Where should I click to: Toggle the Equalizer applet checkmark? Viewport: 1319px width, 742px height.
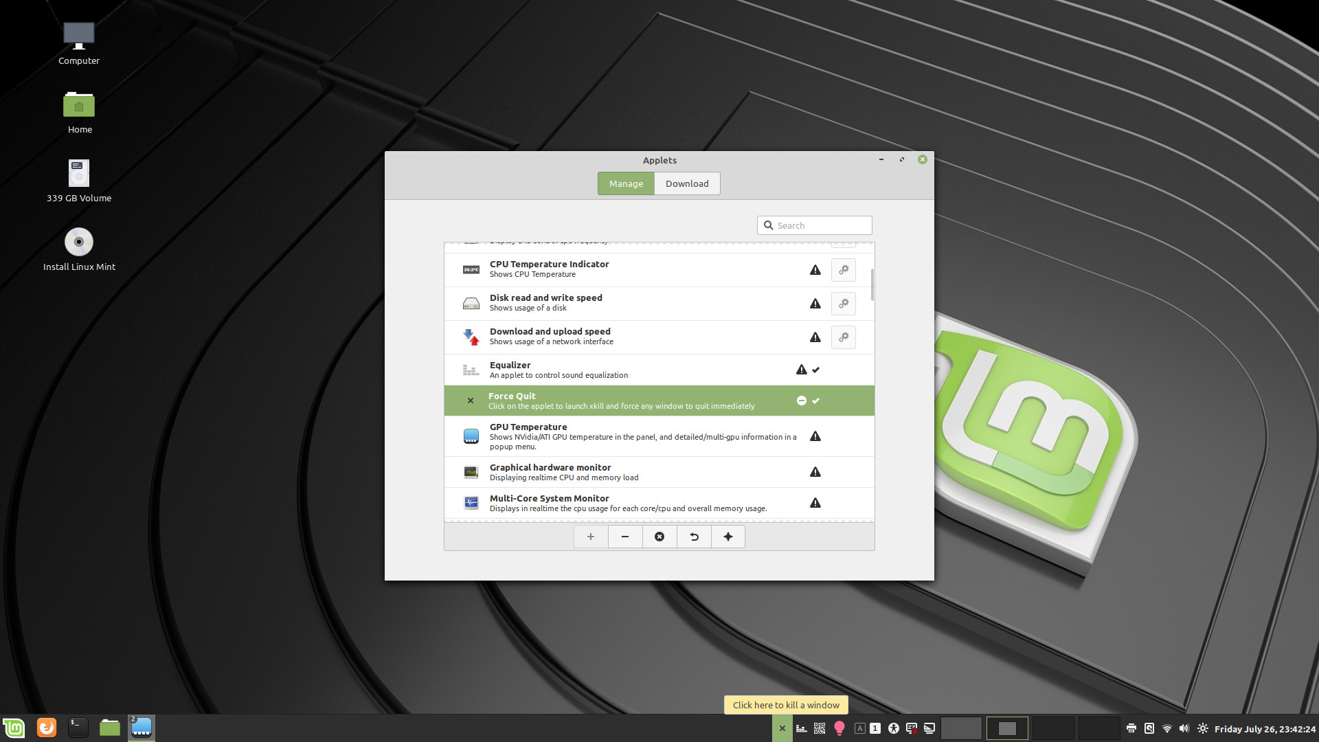point(815,369)
